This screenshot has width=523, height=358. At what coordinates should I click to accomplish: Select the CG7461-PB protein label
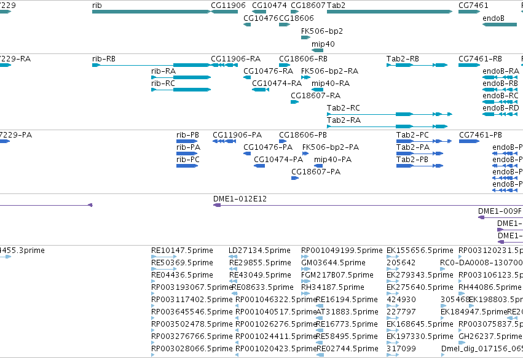[481, 135]
